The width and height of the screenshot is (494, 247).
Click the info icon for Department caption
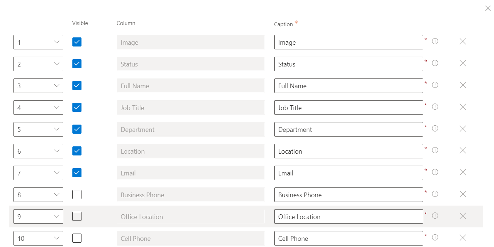pos(435,129)
